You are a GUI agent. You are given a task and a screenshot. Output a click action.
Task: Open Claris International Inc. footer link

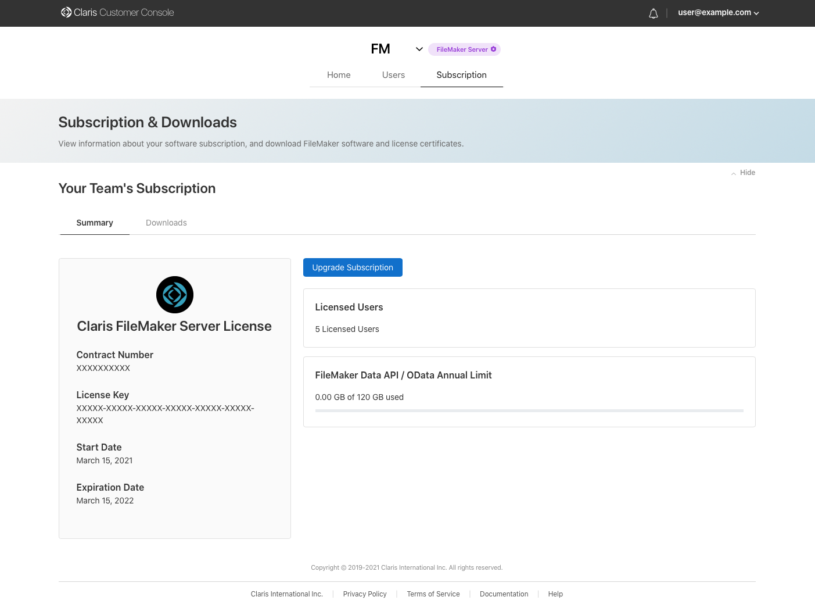(287, 594)
